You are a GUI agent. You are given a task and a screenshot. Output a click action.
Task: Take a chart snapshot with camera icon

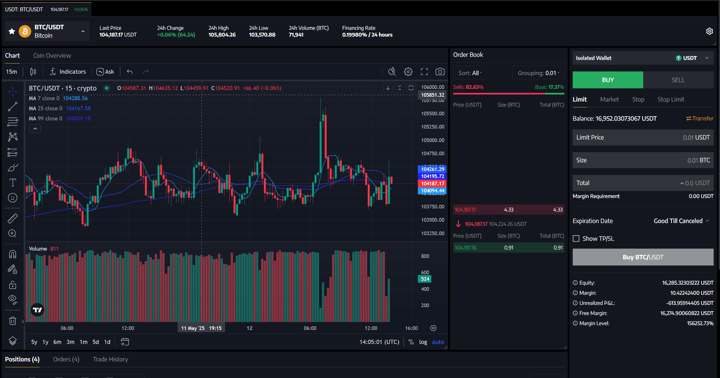pos(440,72)
